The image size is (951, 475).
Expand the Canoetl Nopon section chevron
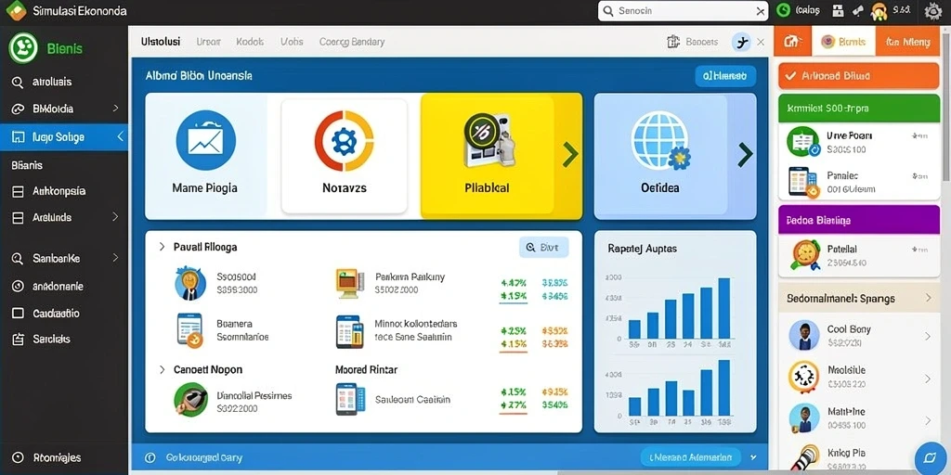pos(162,369)
